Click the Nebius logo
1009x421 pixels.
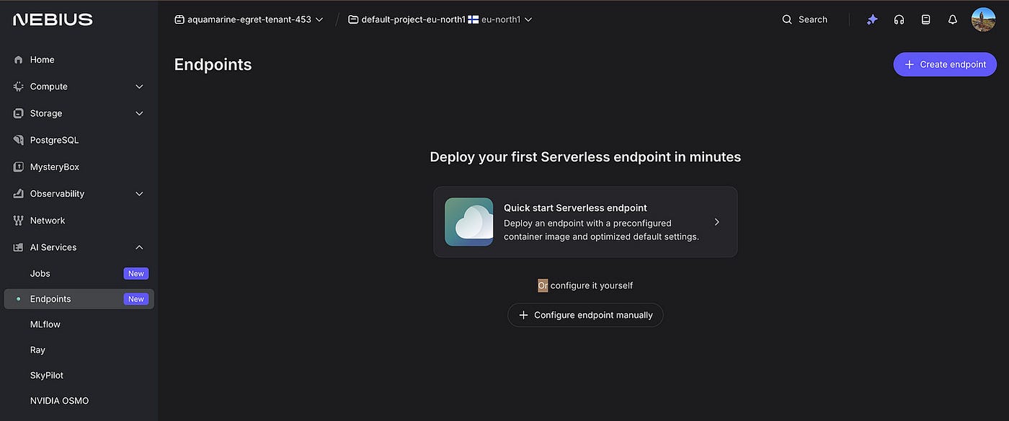pos(53,19)
